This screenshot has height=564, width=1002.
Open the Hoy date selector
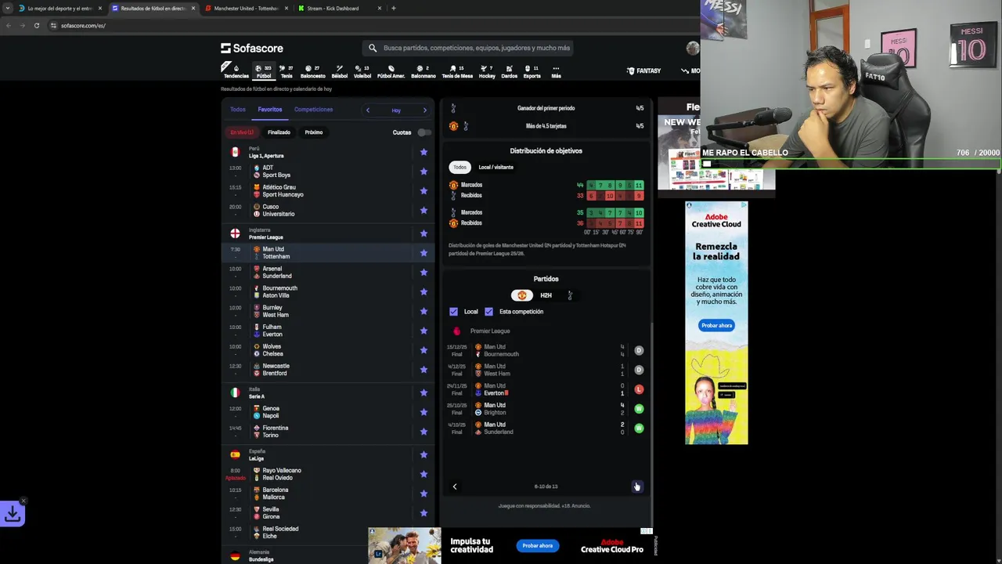396,110
